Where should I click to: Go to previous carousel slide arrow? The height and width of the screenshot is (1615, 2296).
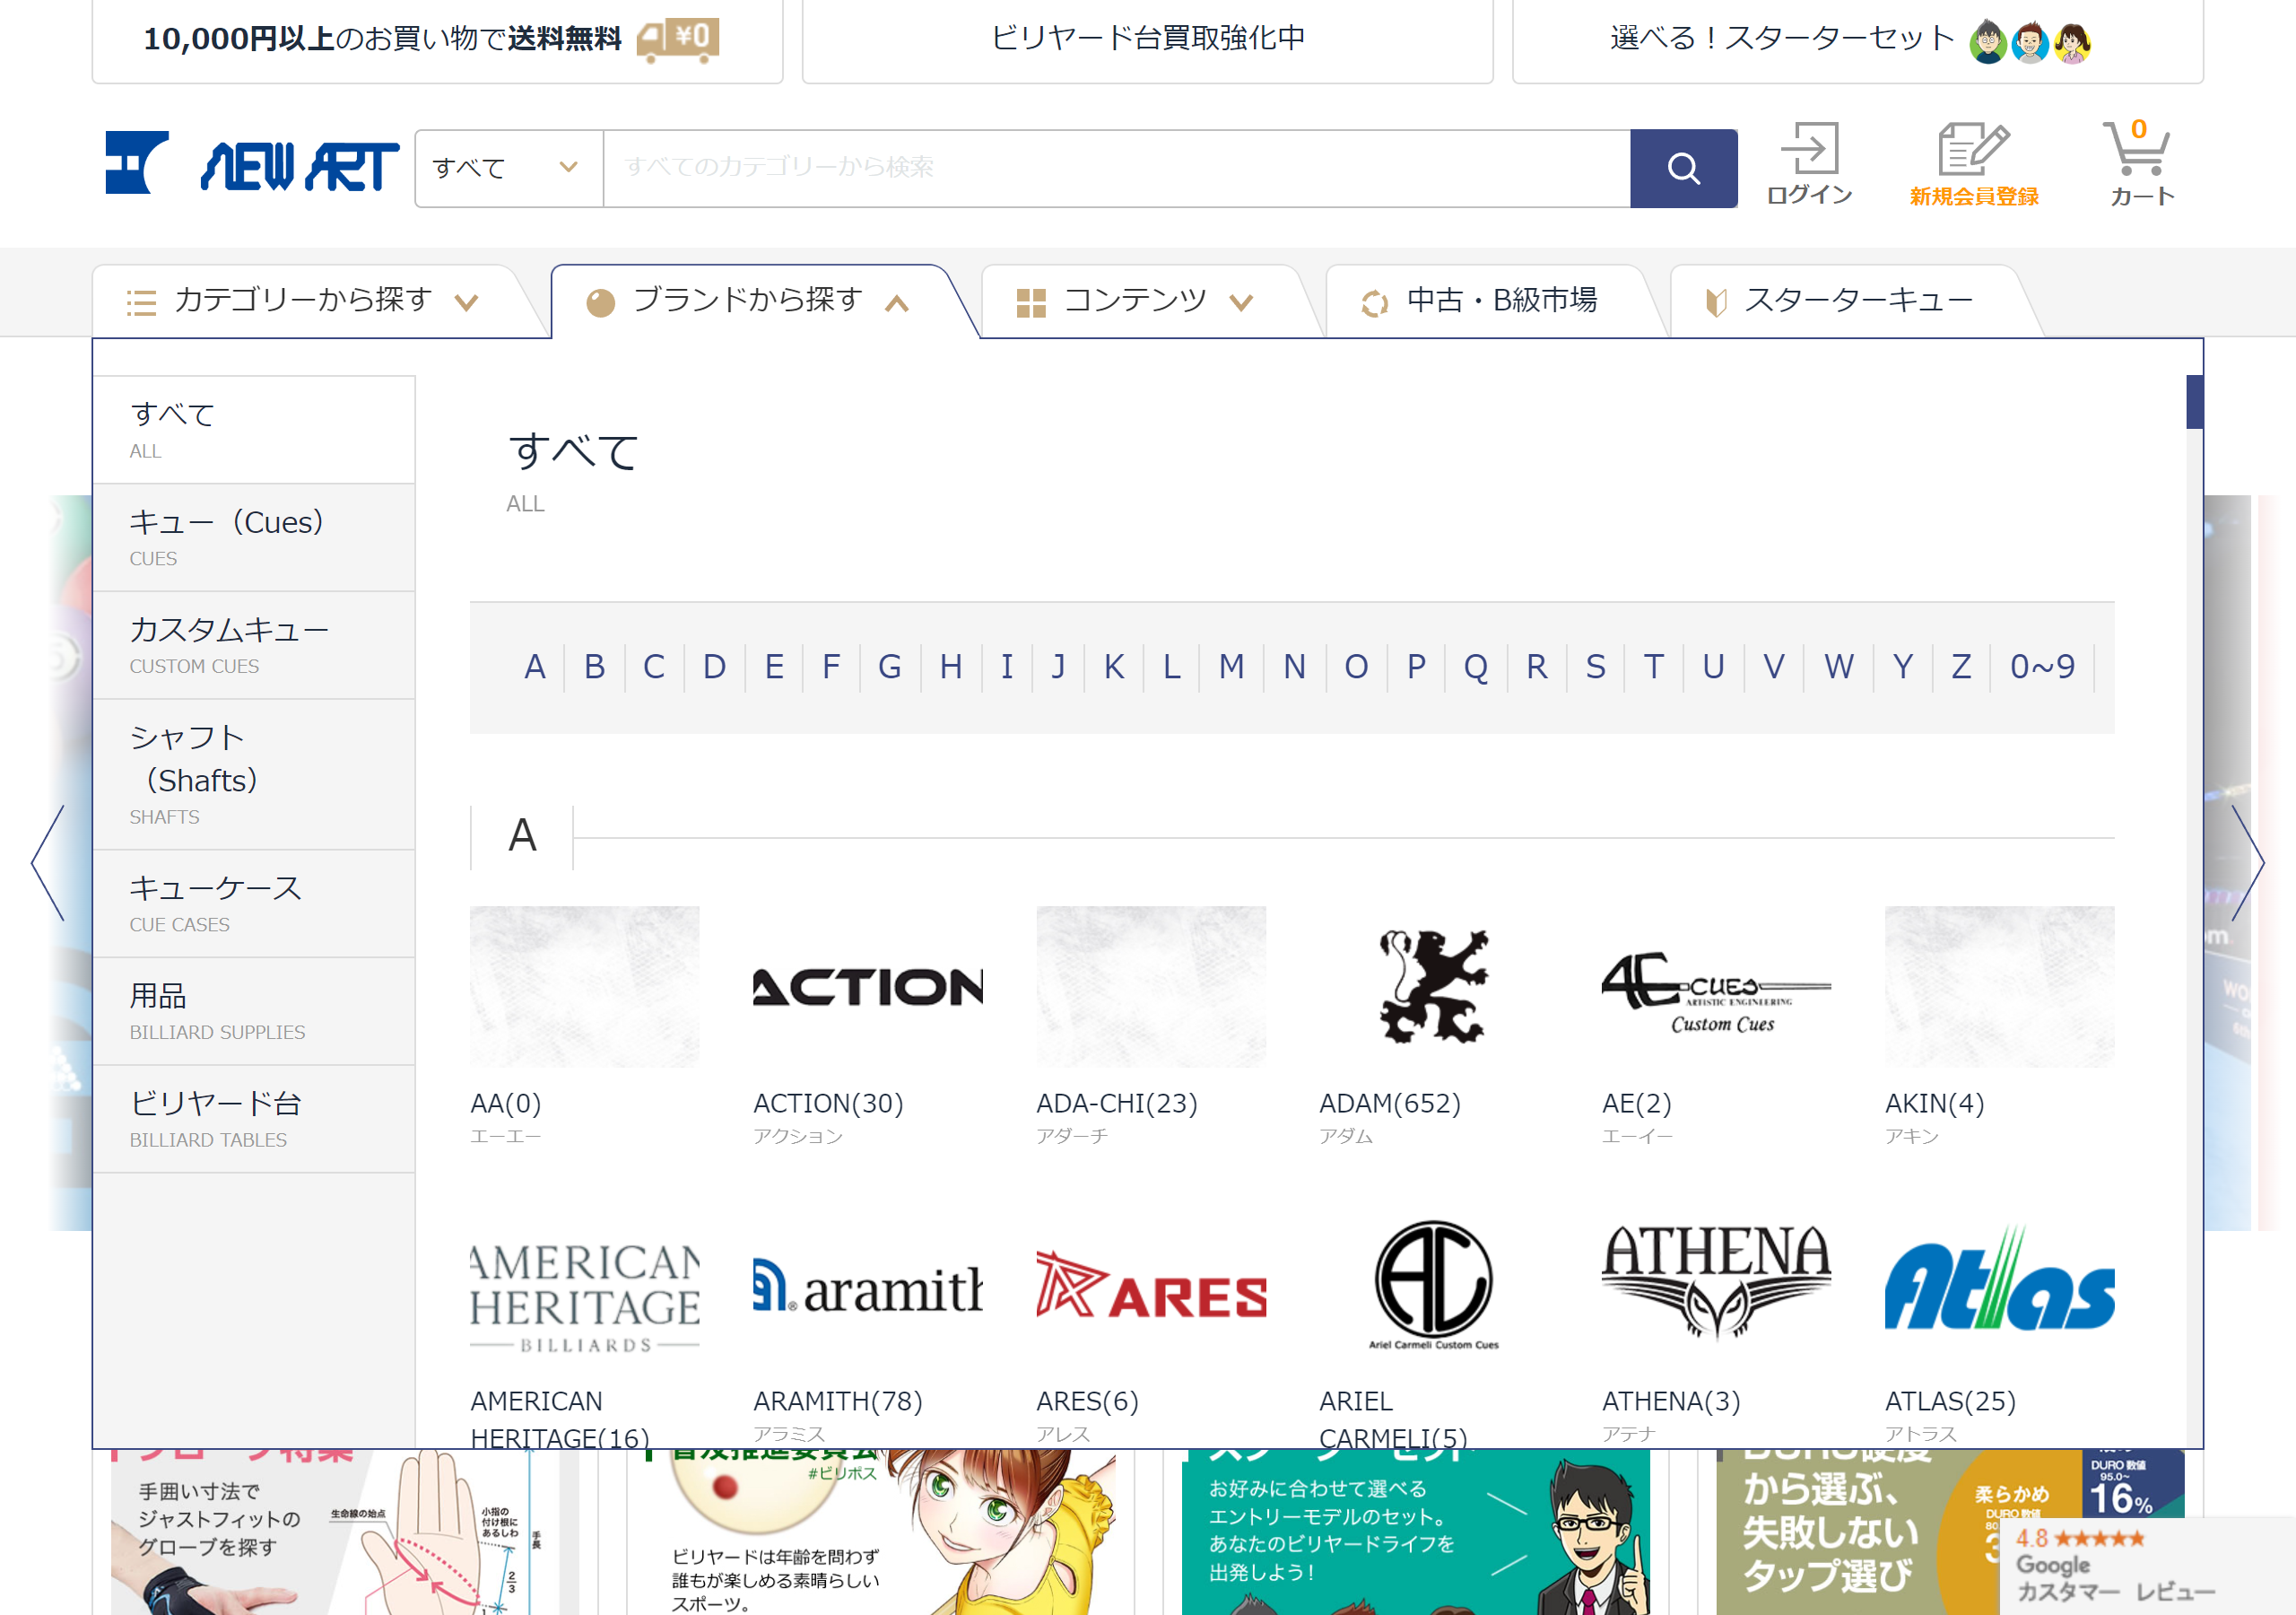pyautogui.click(x=48, y=862)
